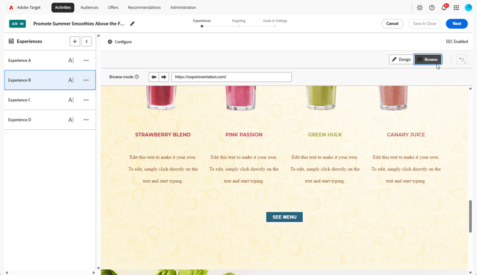Click the browser forward arrow

pos(163,77)
